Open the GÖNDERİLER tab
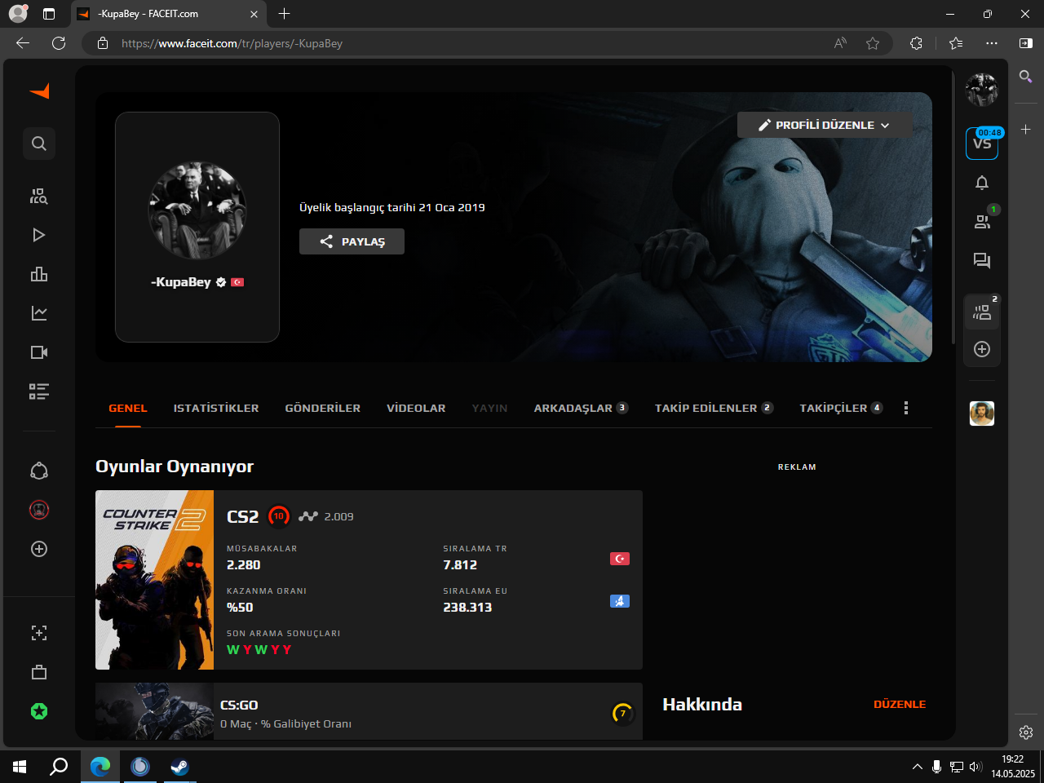The height and width of the screenshot is (783, 1044). point(322,408)
